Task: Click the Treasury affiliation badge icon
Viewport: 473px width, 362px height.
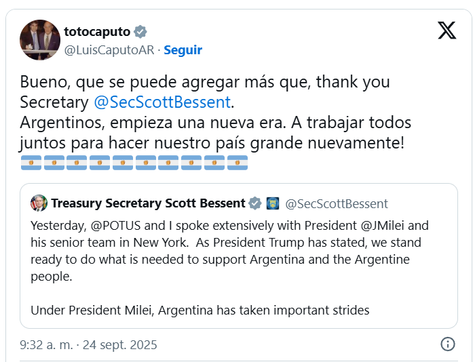Action: tap(273, 203)
